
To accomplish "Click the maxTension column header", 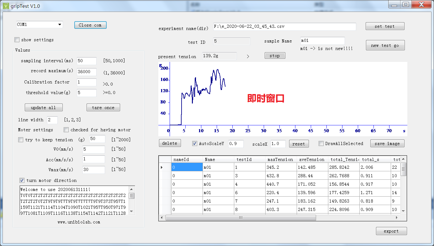I will [x=281, y=159].
